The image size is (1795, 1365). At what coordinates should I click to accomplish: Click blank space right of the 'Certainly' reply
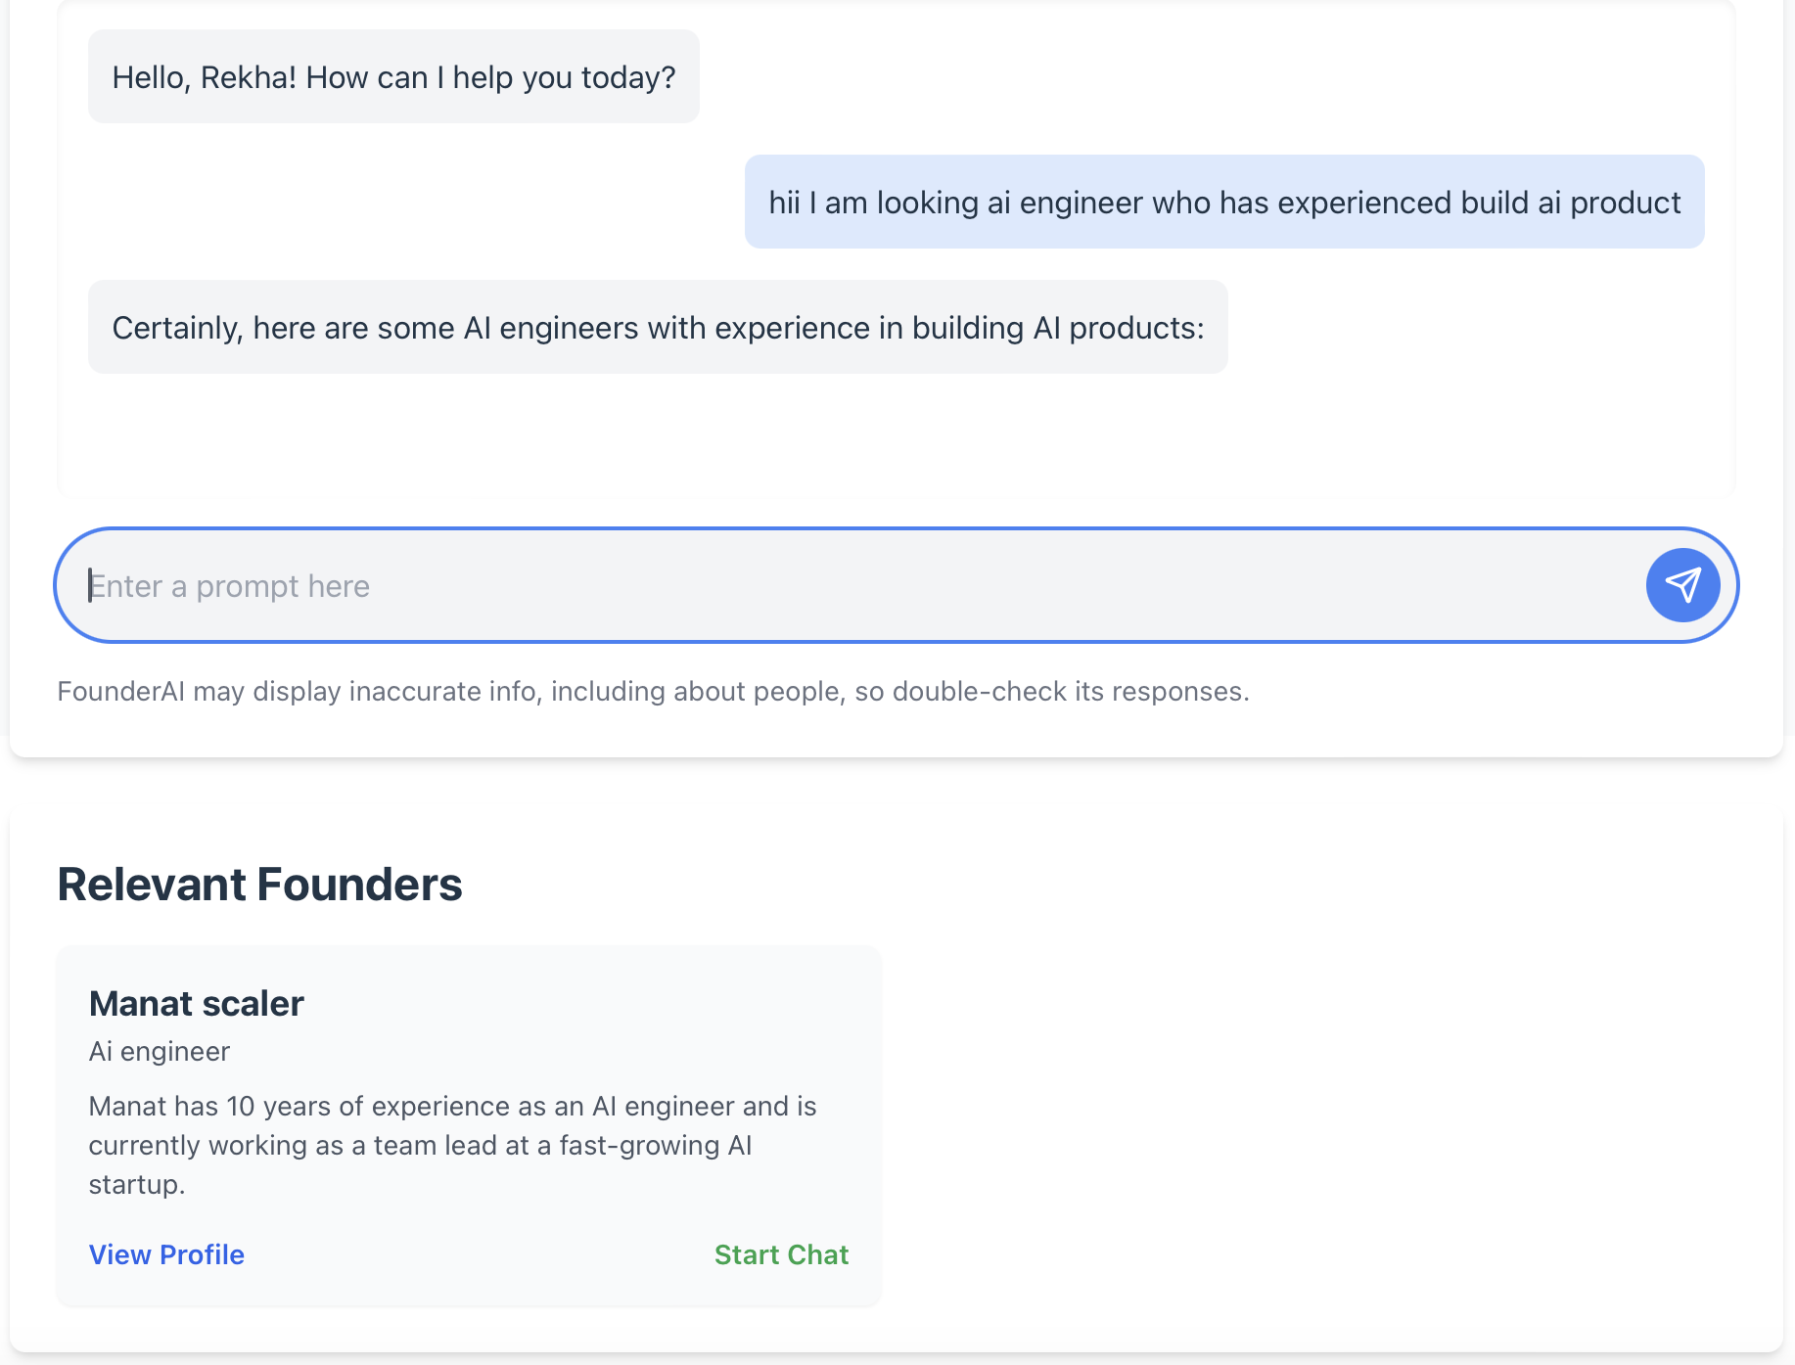[x=1468, y=327]
